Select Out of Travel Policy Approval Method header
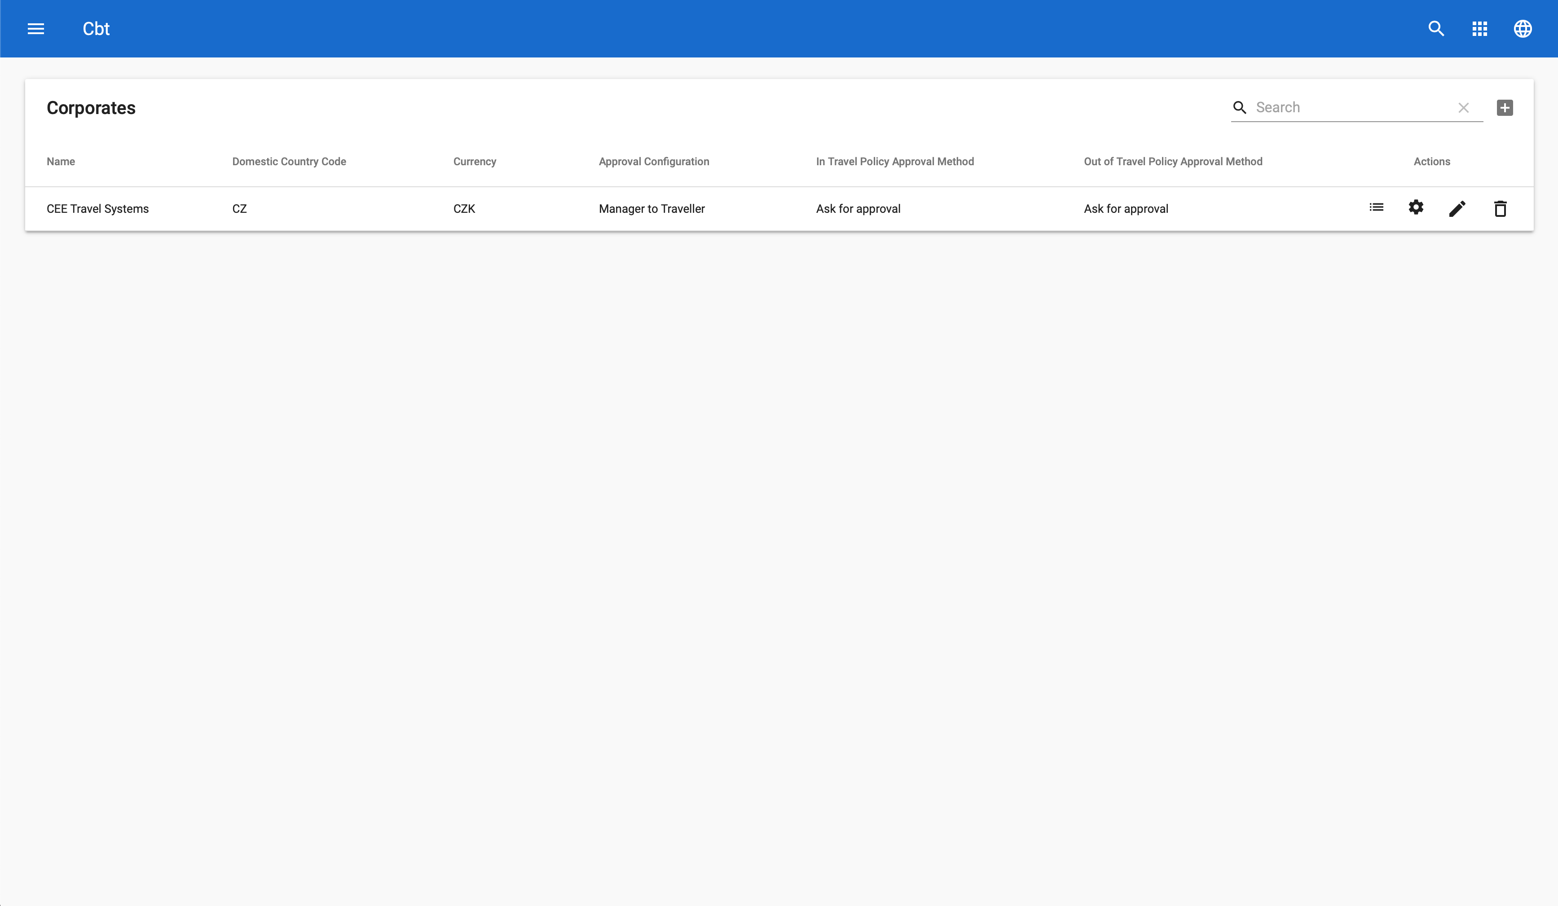 point(1173,161)
